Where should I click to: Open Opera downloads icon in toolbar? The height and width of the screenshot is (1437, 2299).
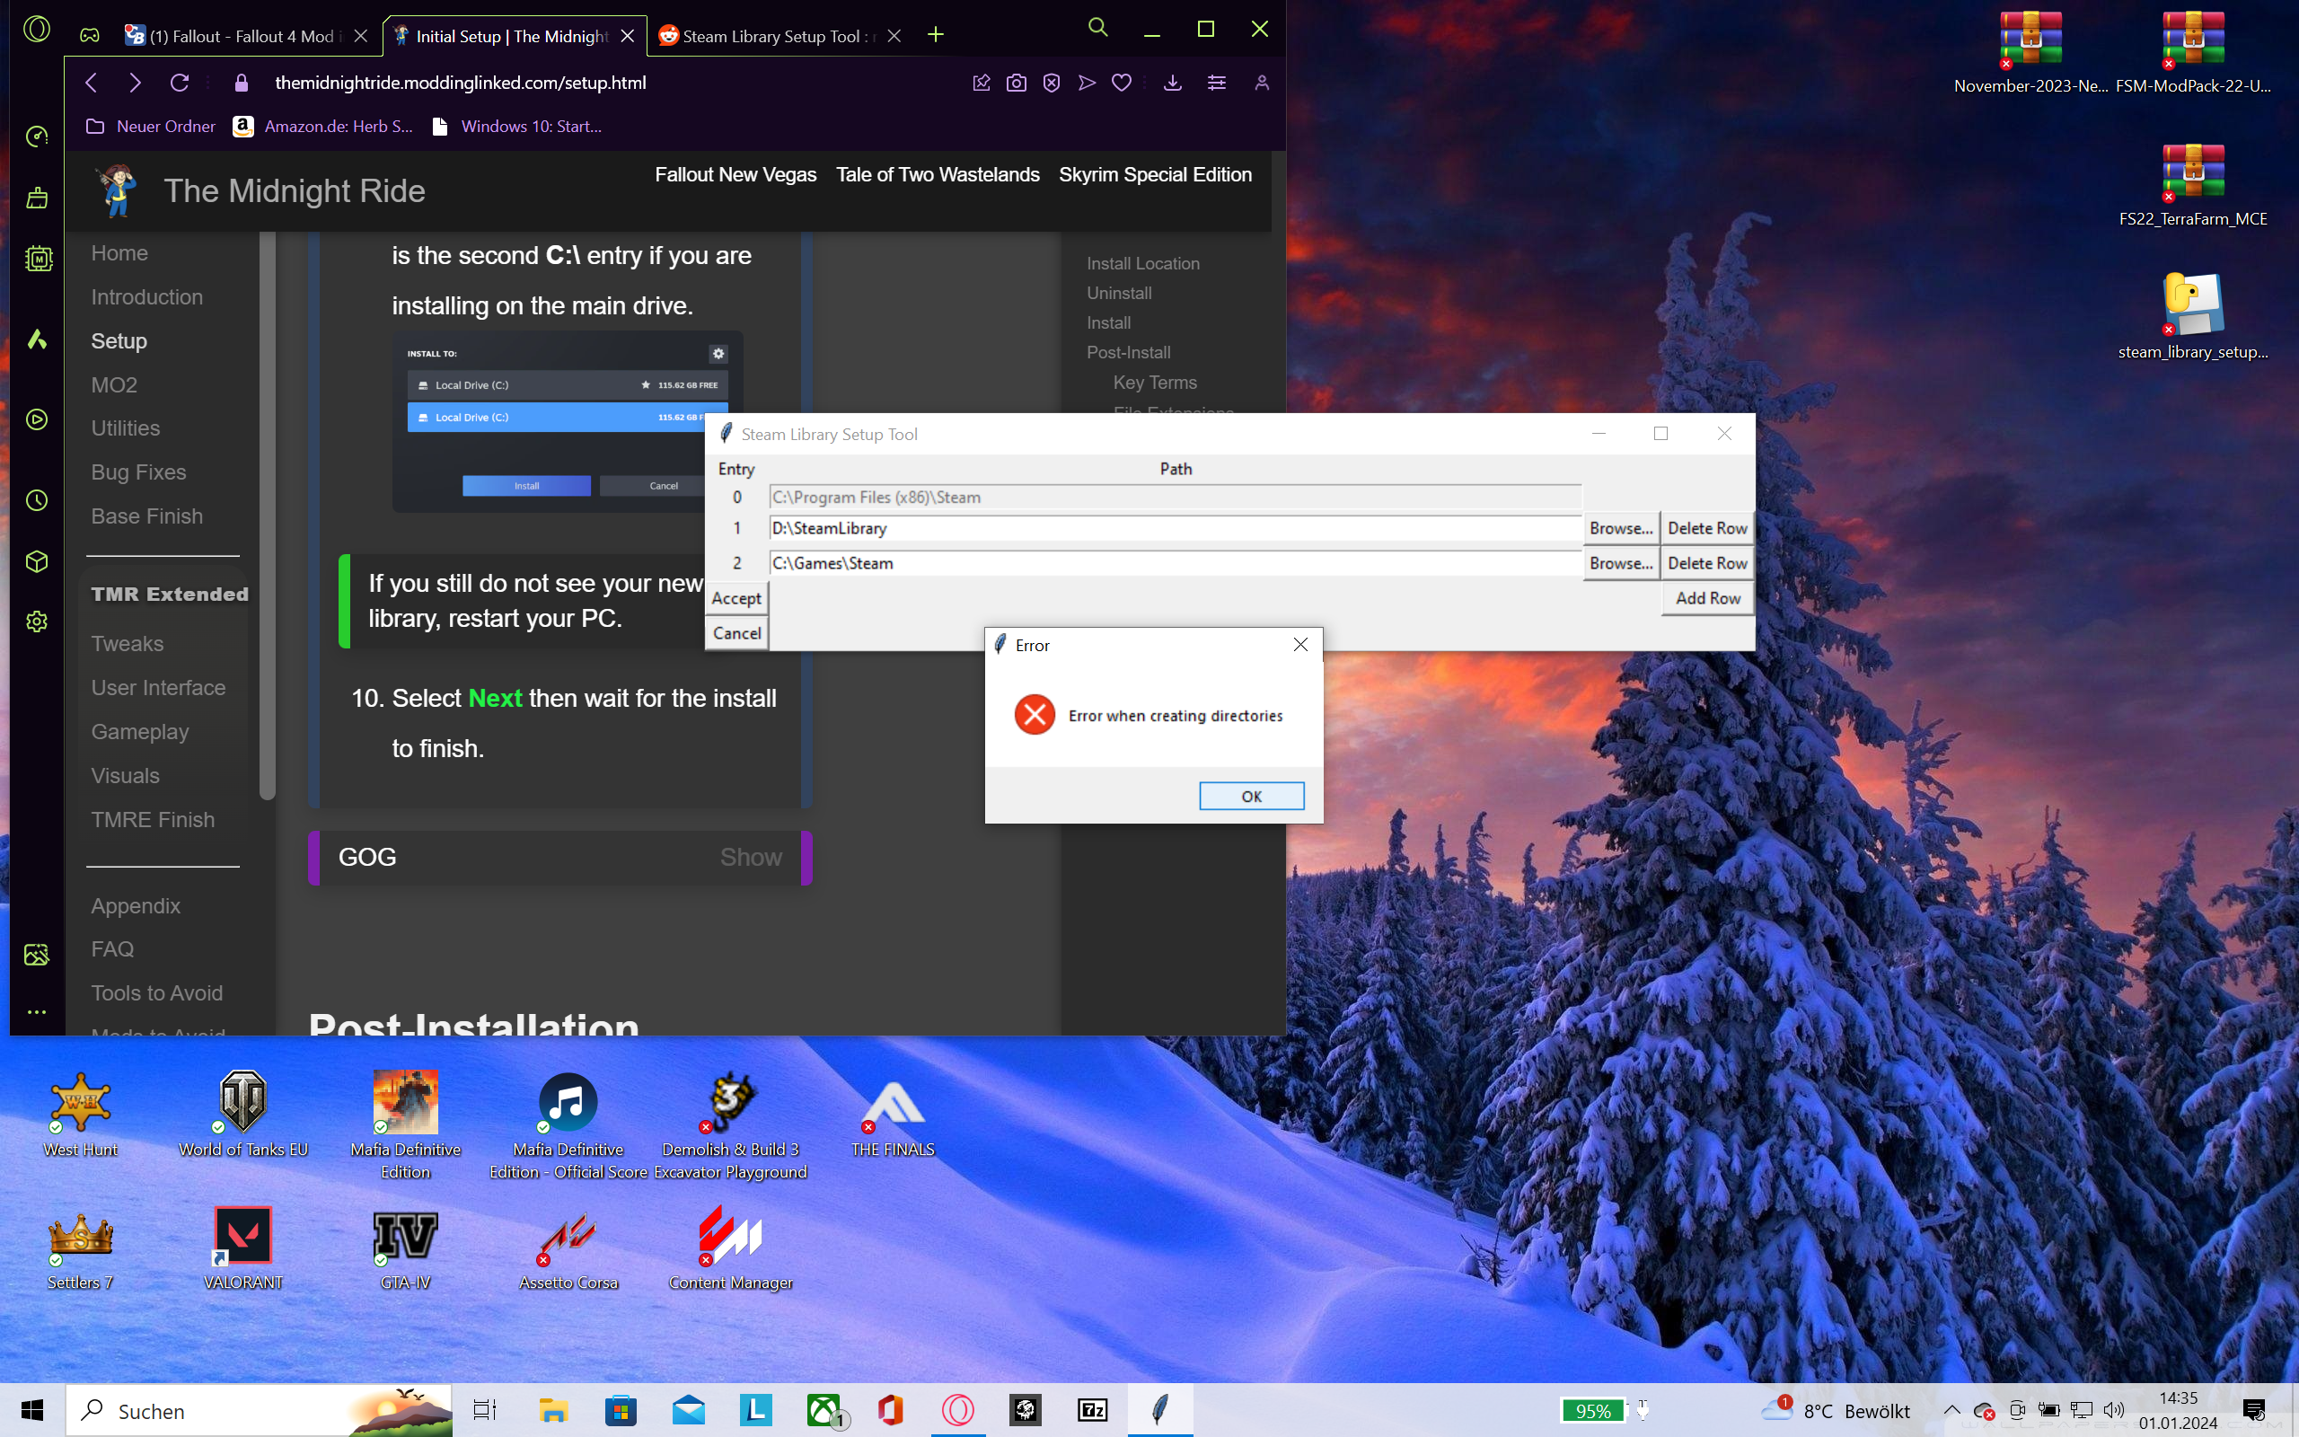(1172, 83)
